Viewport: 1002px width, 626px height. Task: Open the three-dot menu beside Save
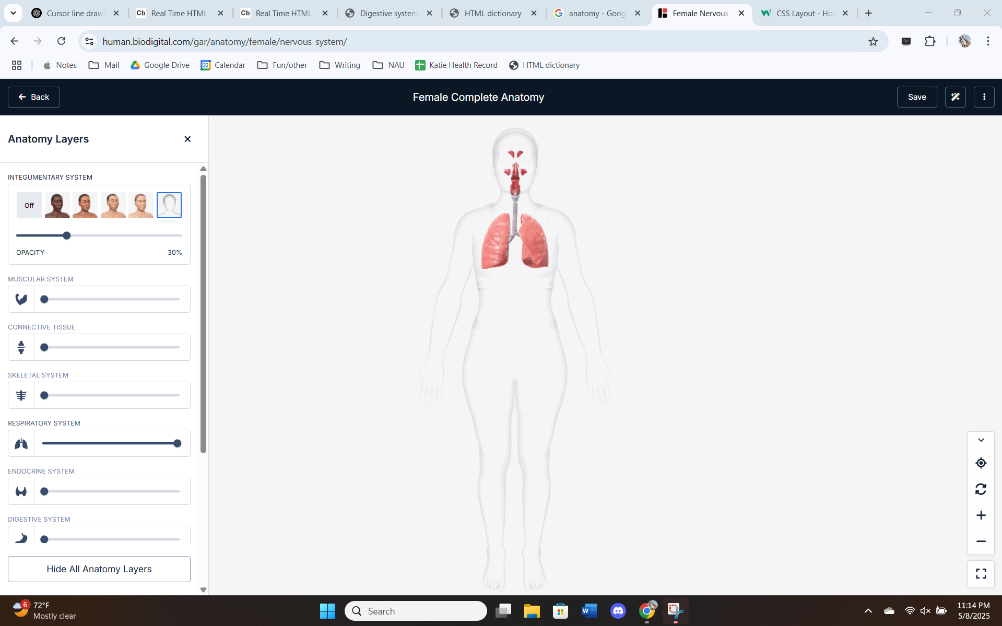click(x=984, y=97)
